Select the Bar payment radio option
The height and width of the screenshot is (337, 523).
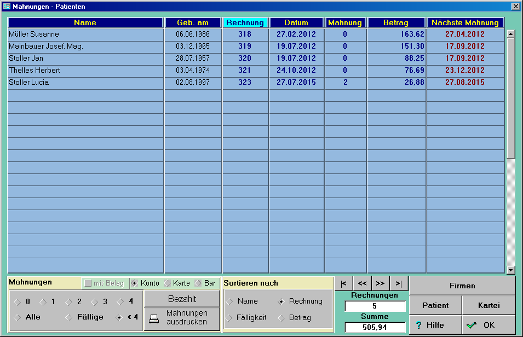point(198,283)
